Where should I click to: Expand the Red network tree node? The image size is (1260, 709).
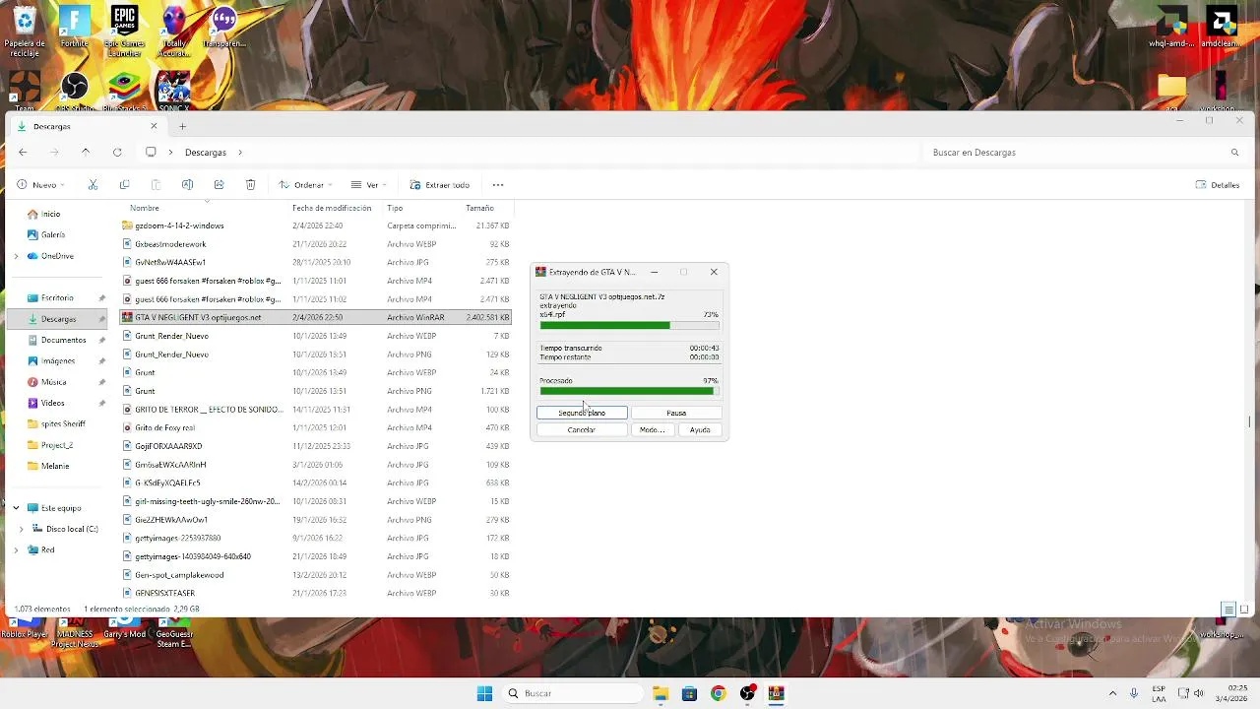[16, 549]
